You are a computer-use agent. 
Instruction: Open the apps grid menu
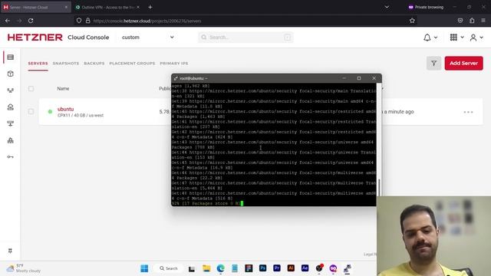(453, 38)
